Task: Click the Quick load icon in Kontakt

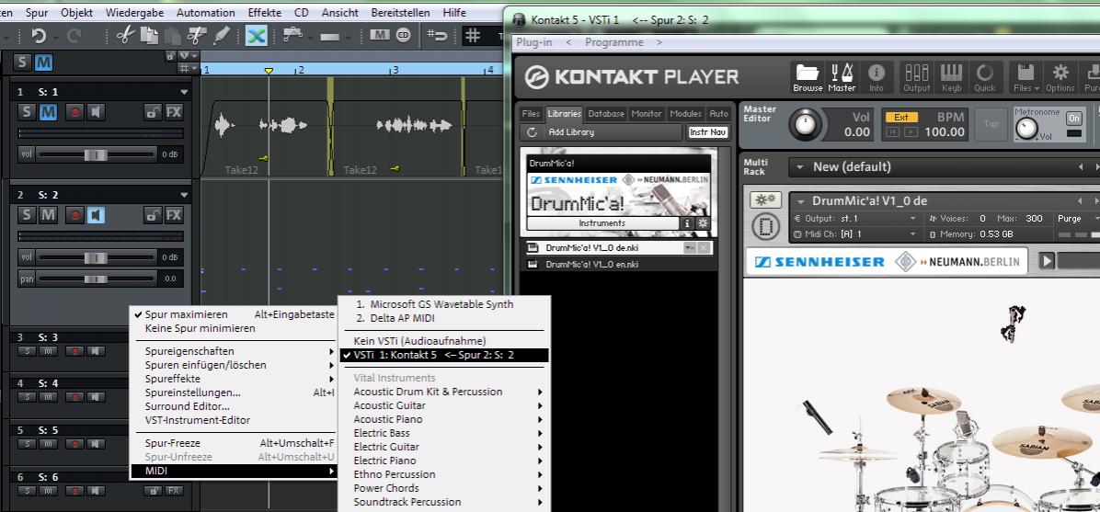Action: pos(985,77)
